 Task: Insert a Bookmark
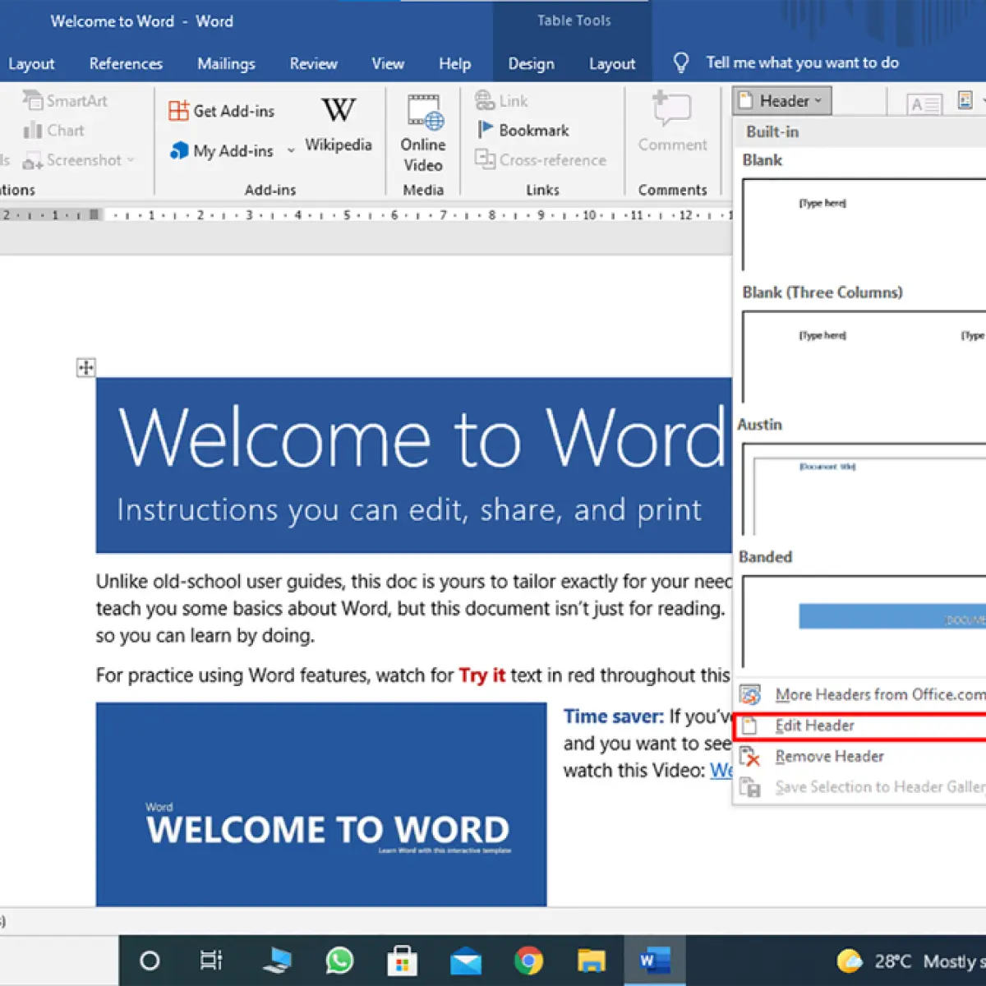[523, 131]
